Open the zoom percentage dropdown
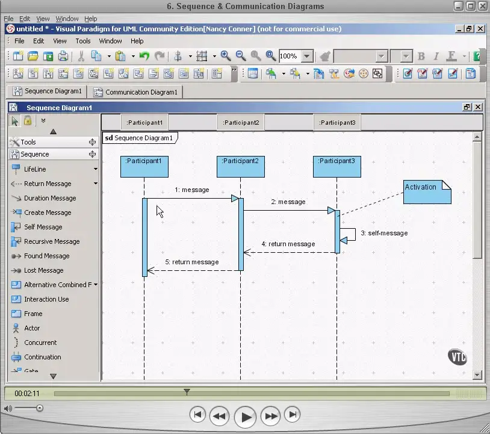 click(307, 56)
